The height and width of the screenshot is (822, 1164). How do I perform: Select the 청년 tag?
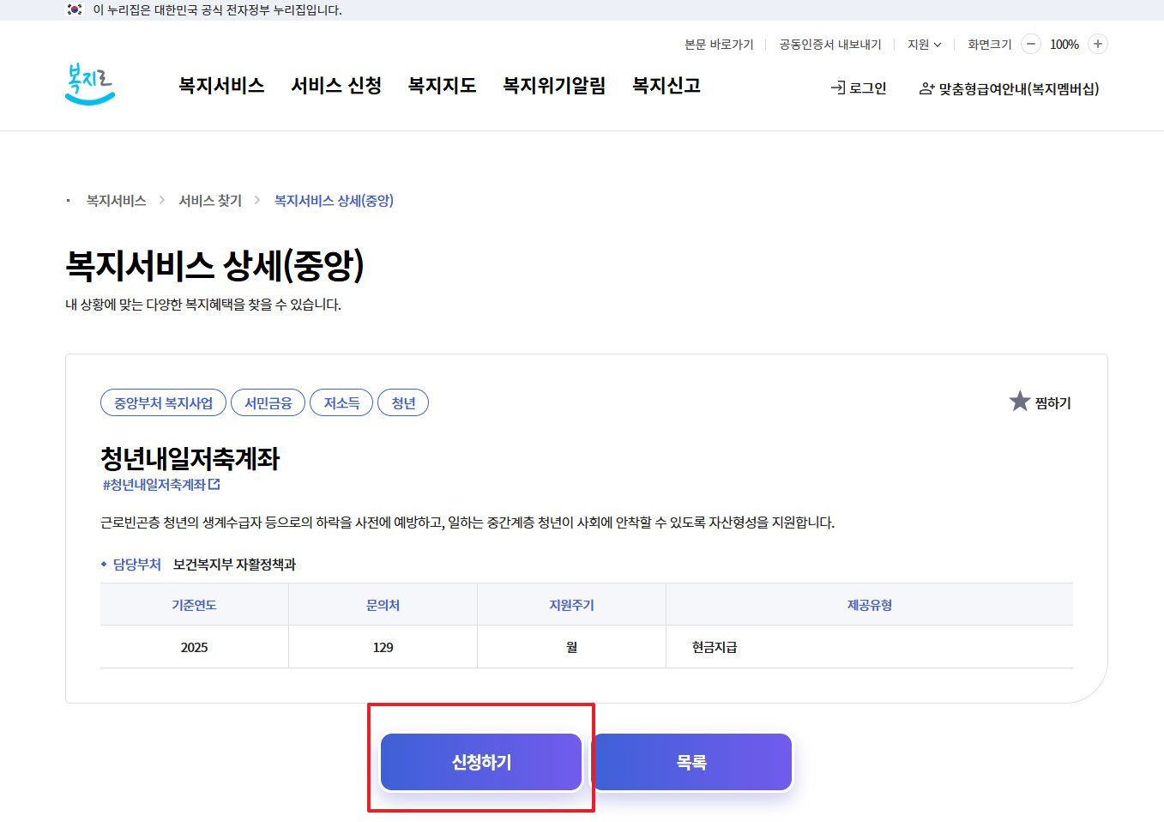[403, 402]
